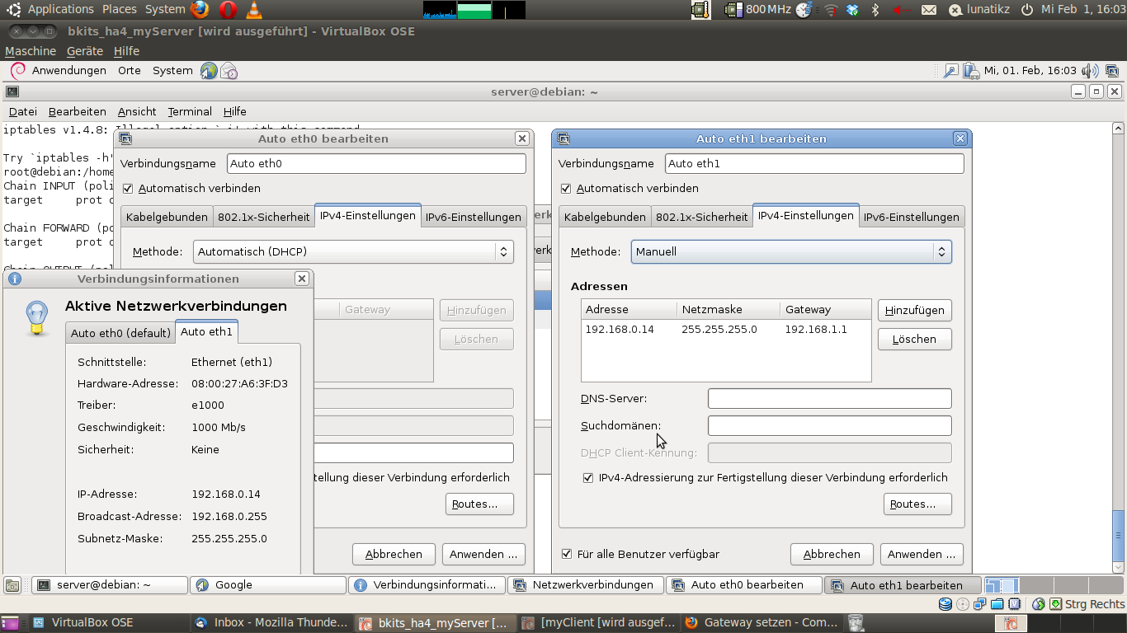Open the guest network manager tray icon
This screenshot has width=1127, height=633.
(x=1113, y=71)
